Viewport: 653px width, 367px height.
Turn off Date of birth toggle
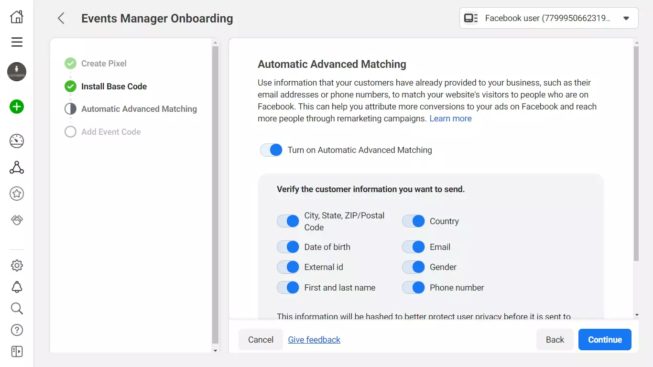click(x=288, y=247)
